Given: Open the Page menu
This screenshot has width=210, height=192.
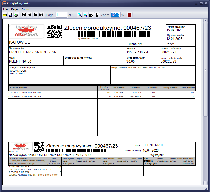Looking at the screenshot, I should [14, 9].
